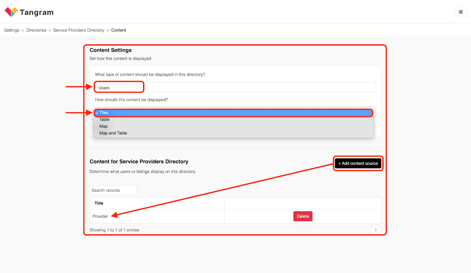The height and width of the screenshot is (273, 471).
Task: Go to pagination page 1
Action: (x=376, y=230)
